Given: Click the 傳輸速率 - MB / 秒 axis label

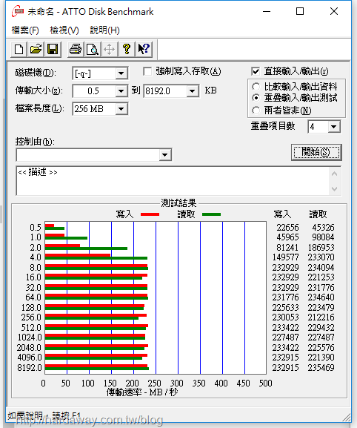Looking at the screenshot, I should point(142,392).
